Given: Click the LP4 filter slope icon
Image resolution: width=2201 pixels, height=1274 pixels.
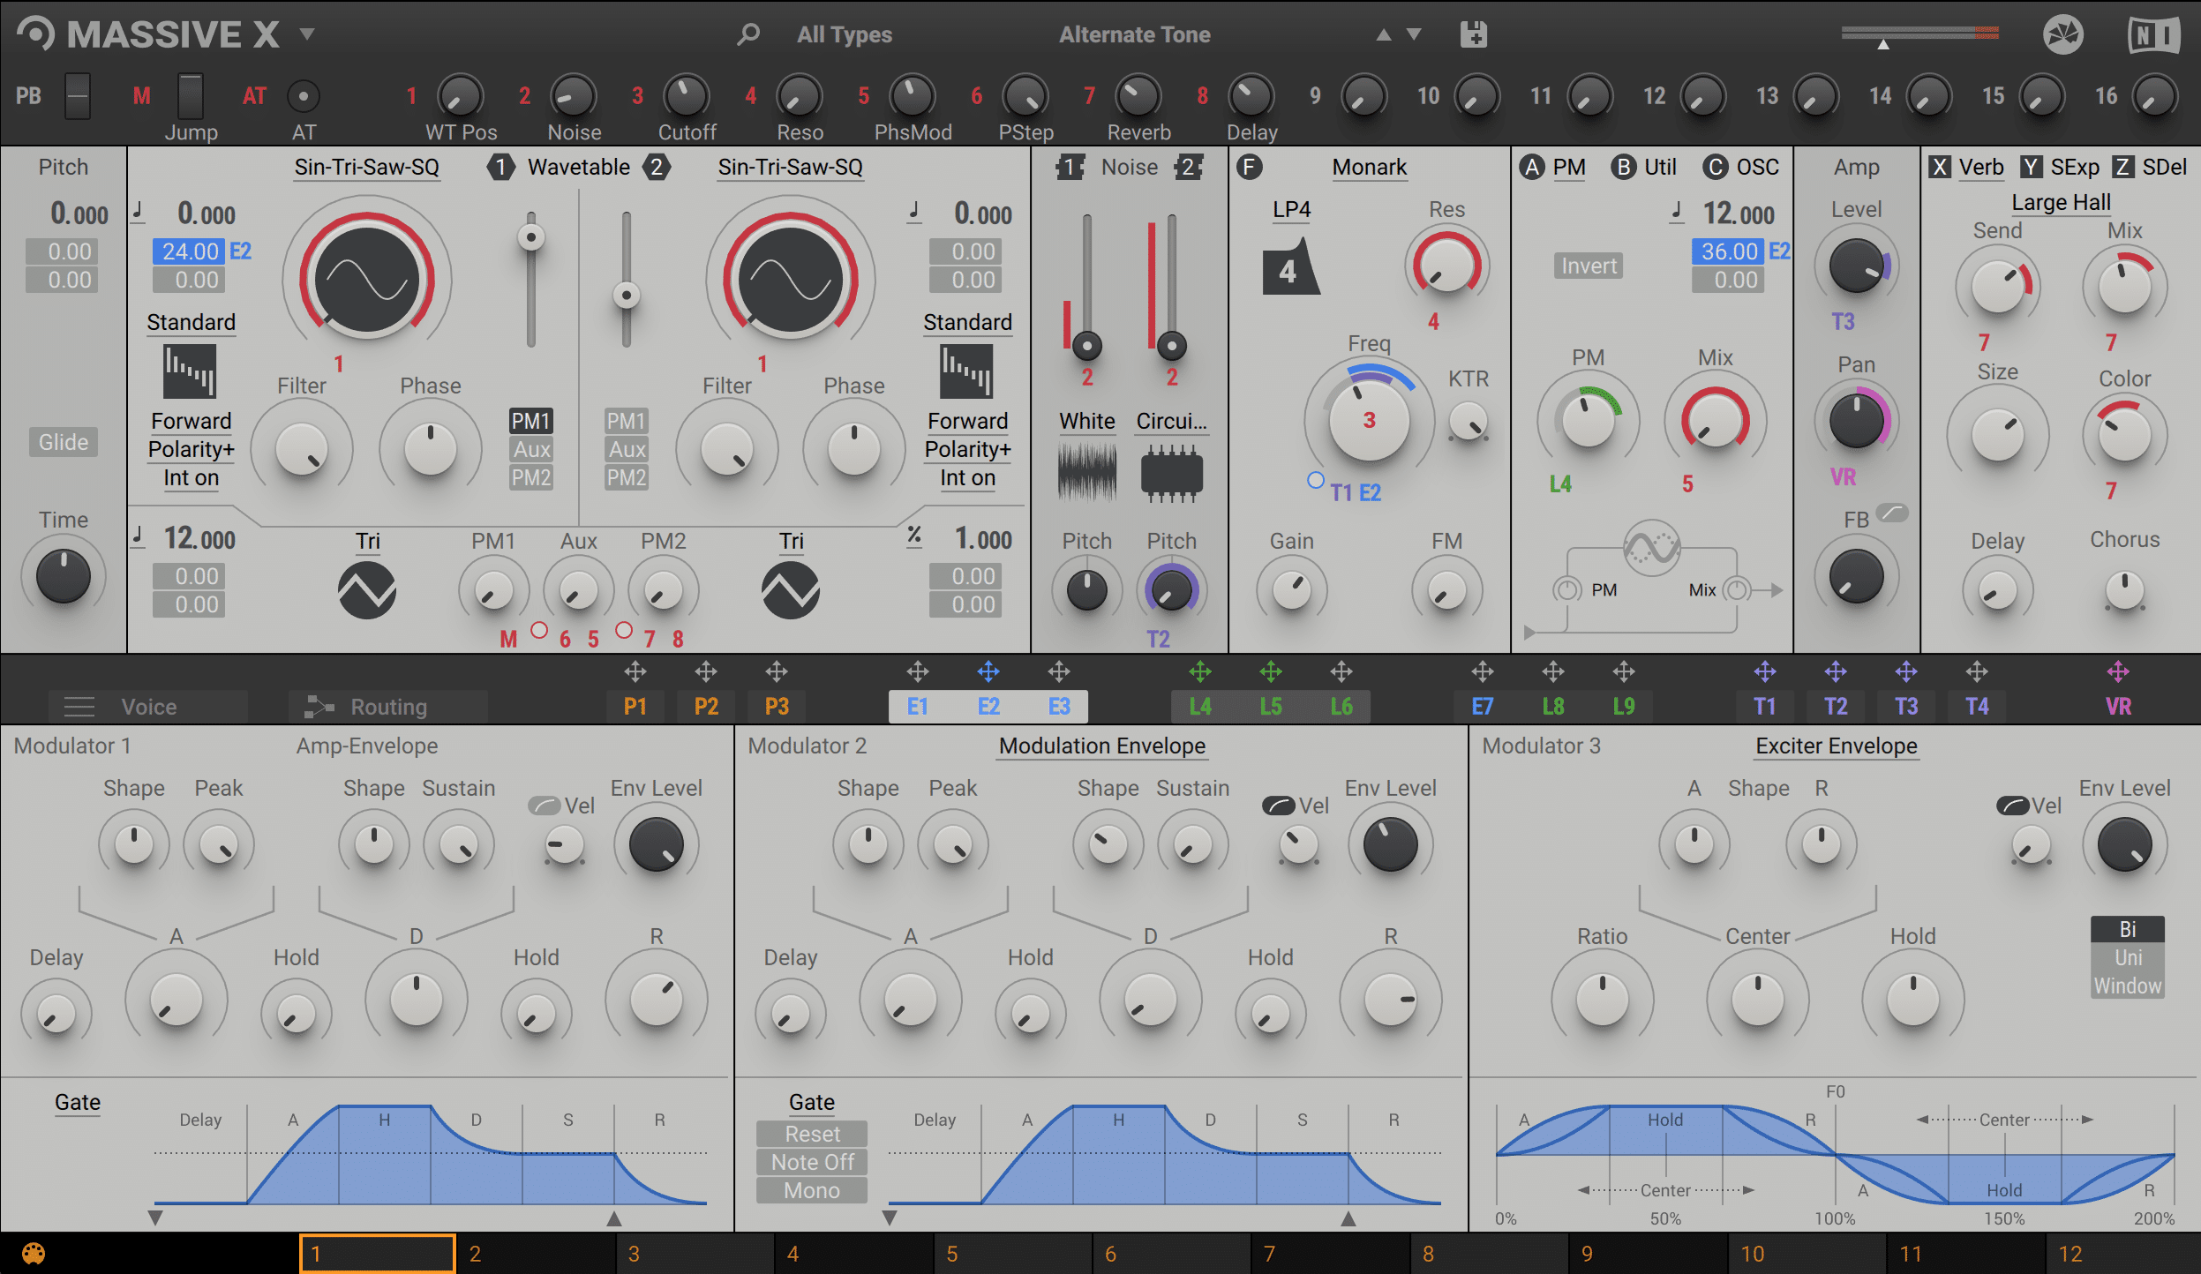Looking at the screenshot, I should pos(1291,266).
